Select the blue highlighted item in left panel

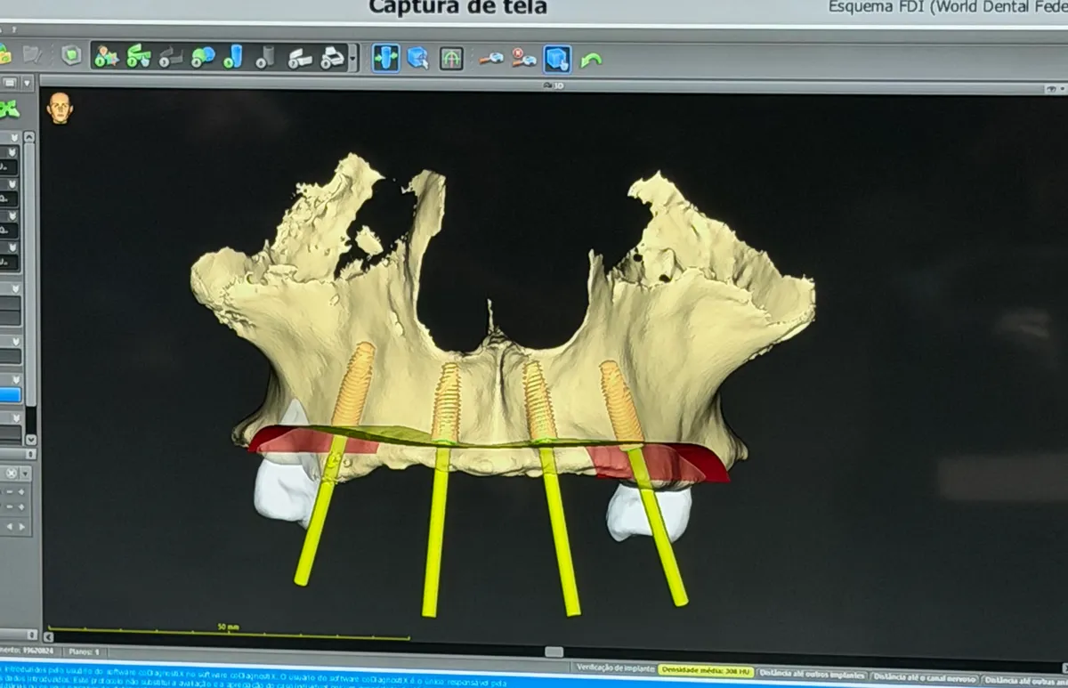10,395
